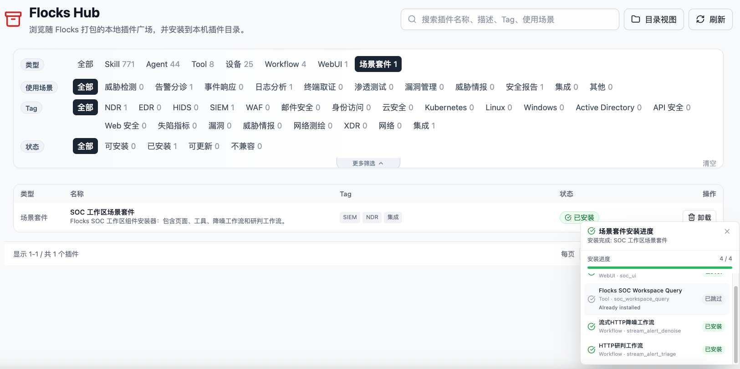740x369 pixels.
Task: Click the 刷新 refresh button
Action: click(710, 19)
